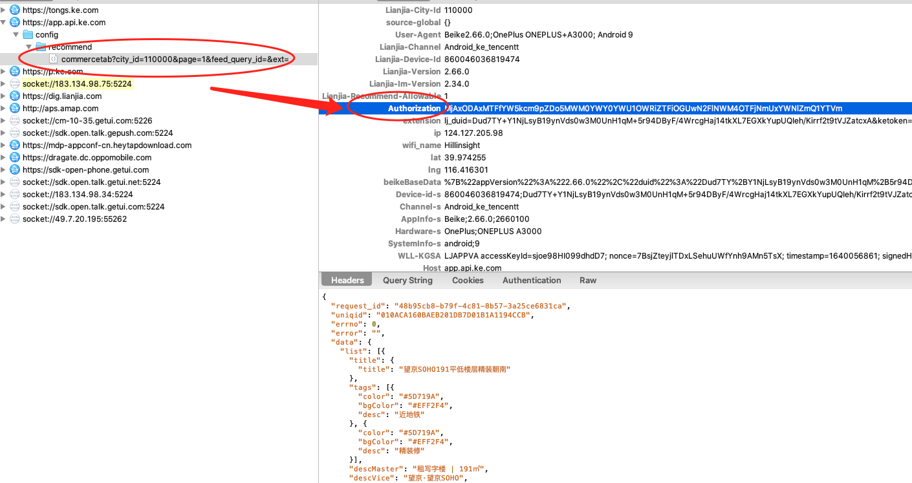This screenshot has height=483, width=912.
Task: Click the socket icon of 183.134.98.34:5224
Action: point(15,194)
